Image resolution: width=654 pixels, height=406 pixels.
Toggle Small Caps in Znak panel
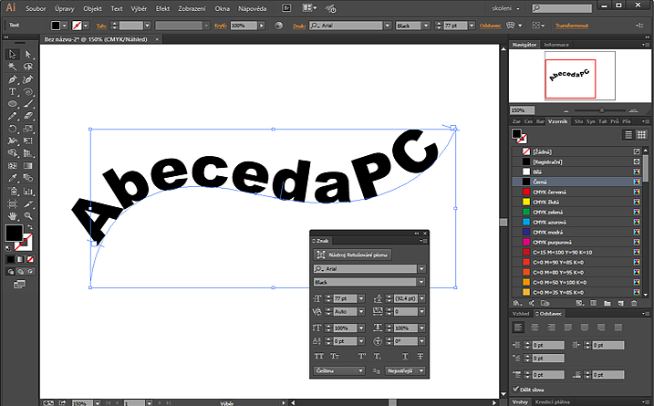[x=335, y=356]
